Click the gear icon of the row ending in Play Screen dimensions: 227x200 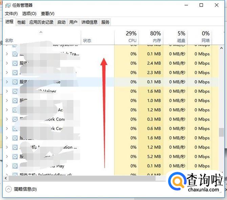tap(15, 166)
